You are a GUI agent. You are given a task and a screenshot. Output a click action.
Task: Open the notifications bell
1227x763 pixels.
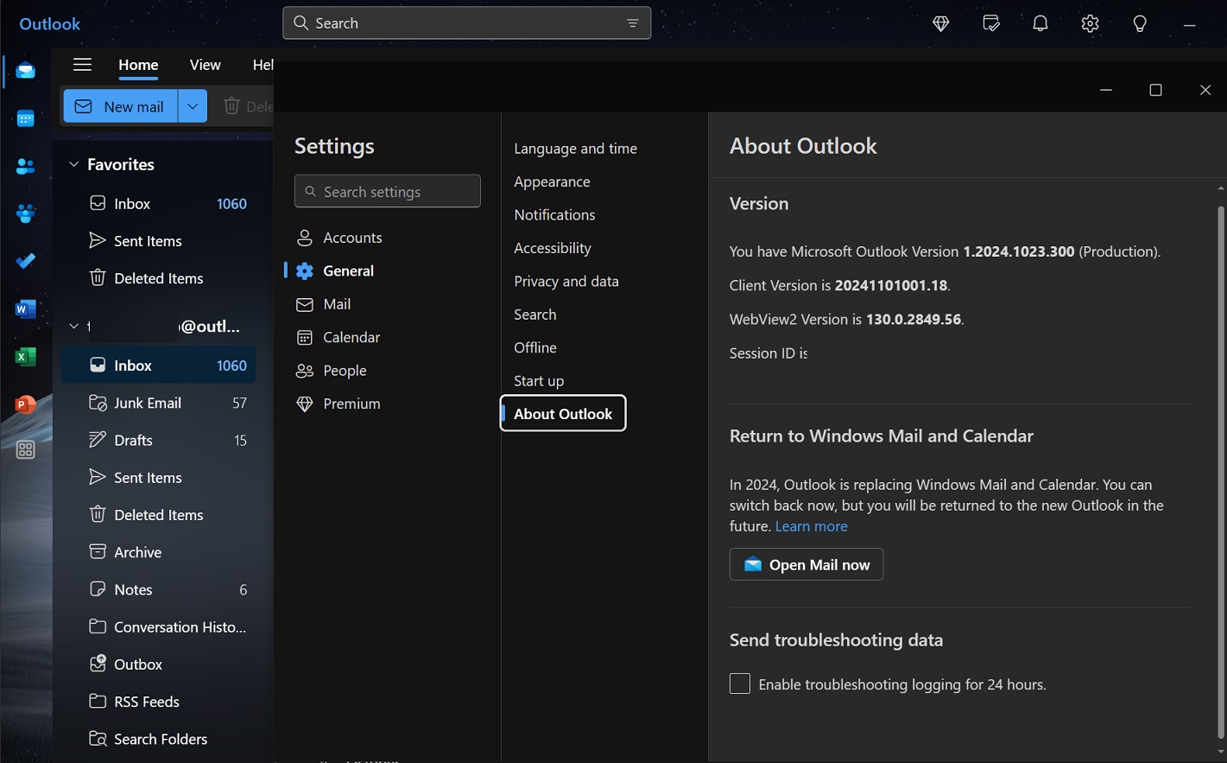tap(1040, 23)
